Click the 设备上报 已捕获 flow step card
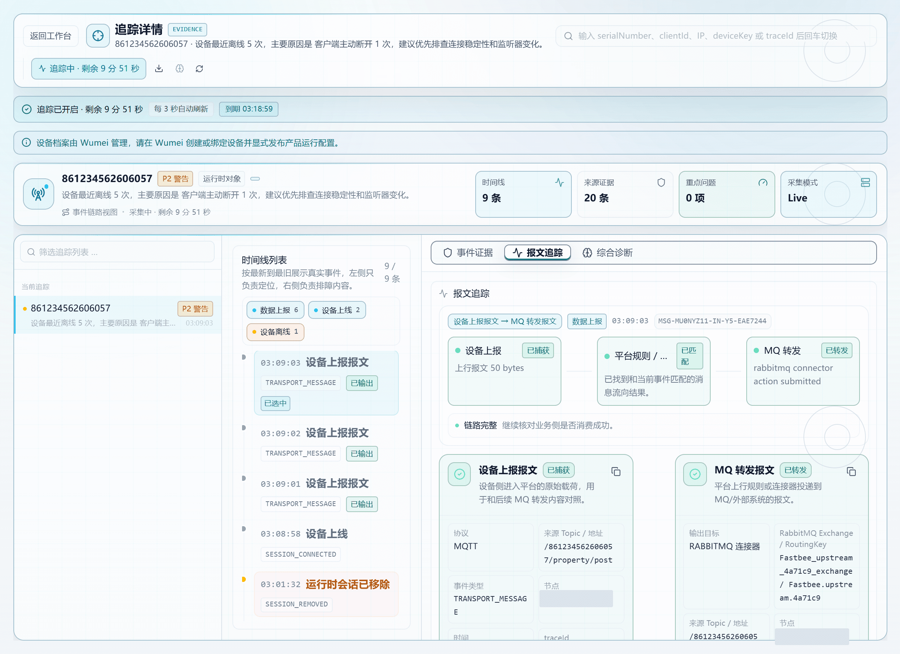 coord(504,371)
